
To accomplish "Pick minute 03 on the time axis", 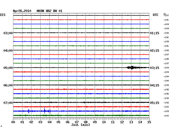I will coord(40,122).
